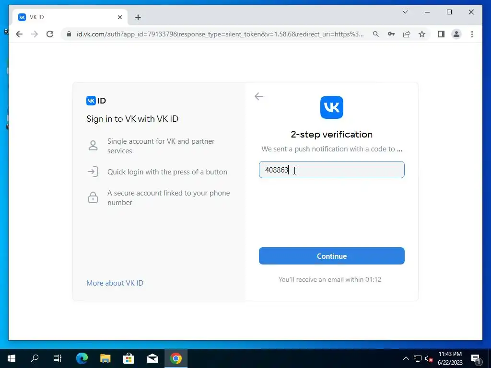Click the padlock site info icon
Screen dimensions: 491x368
point(69,34)
